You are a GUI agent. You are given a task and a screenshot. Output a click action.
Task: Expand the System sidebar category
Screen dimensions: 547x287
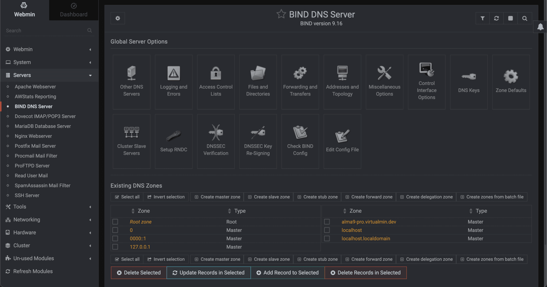click(49, 62)
